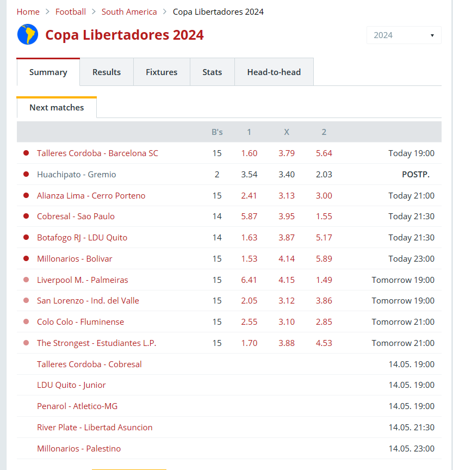Click the 1.55 away odds for Sao Paulo
The height and width of the screenshot is (470, 453).
pos(324,216)
